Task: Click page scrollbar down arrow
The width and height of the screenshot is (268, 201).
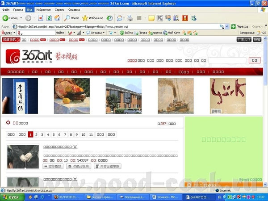Action: coord(265,184)
